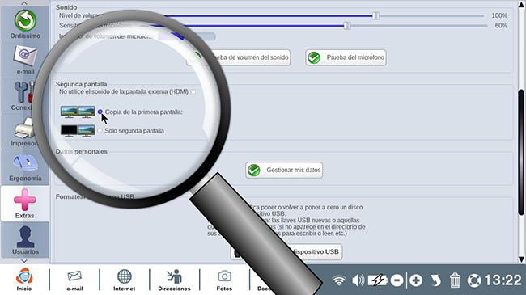
Task: Select the Ergonomía sidebar section
Action: (25, 167)
